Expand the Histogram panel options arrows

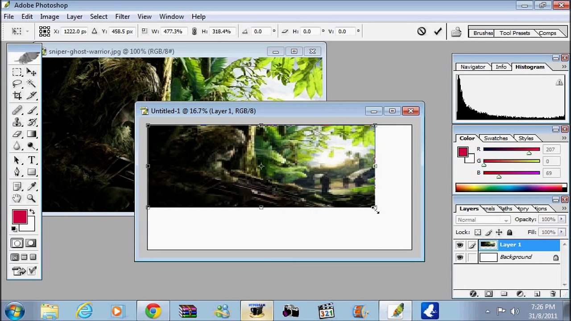click(x=564, y=67)
